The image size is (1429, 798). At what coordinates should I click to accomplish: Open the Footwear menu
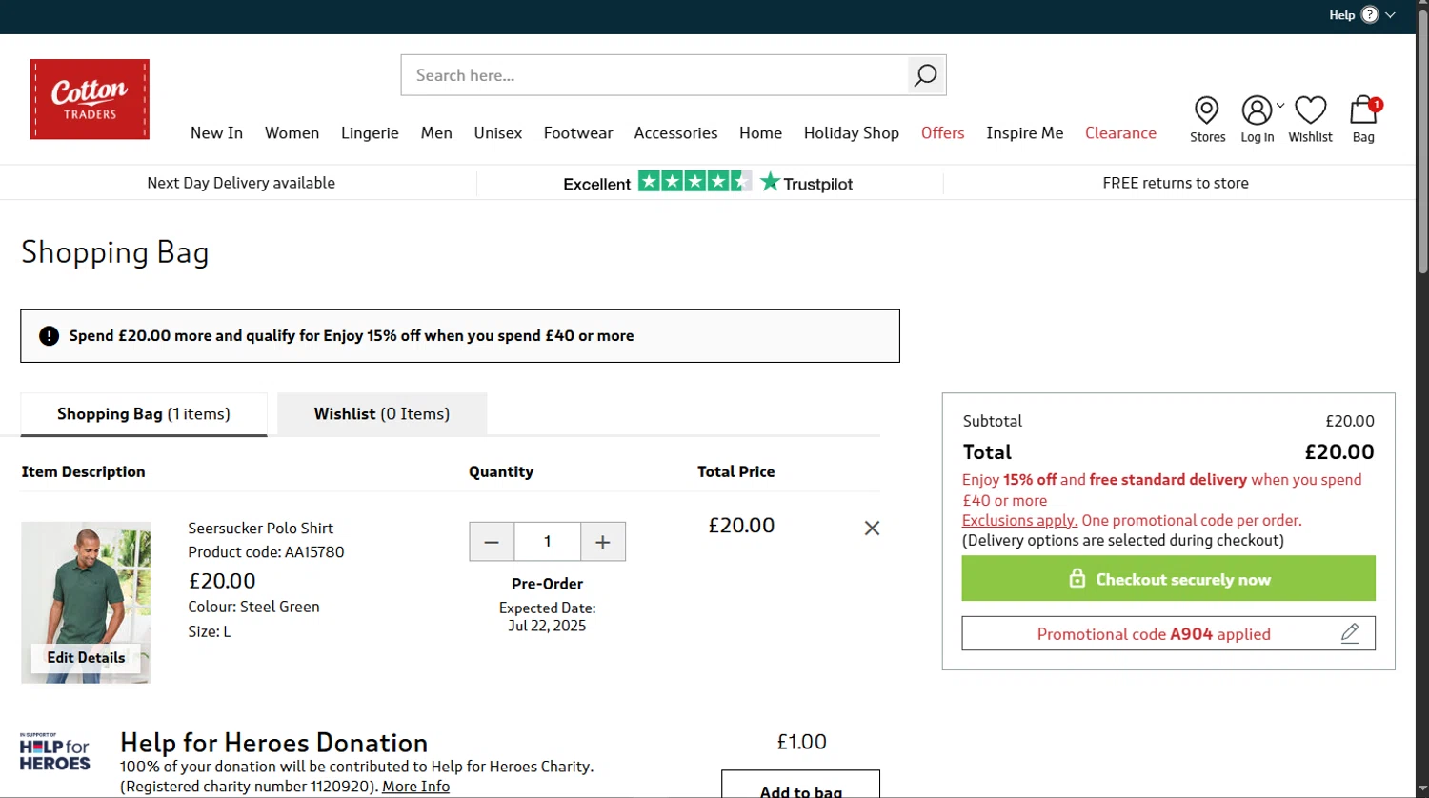(x=578, y=133)
